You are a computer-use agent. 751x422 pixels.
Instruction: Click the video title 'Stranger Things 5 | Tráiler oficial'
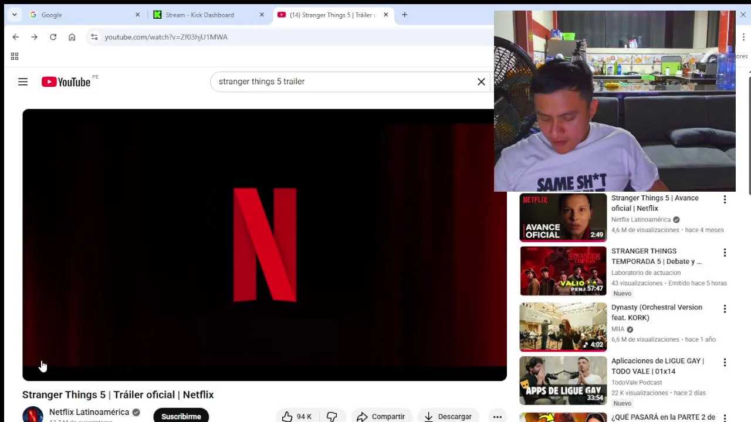[118, 394]
